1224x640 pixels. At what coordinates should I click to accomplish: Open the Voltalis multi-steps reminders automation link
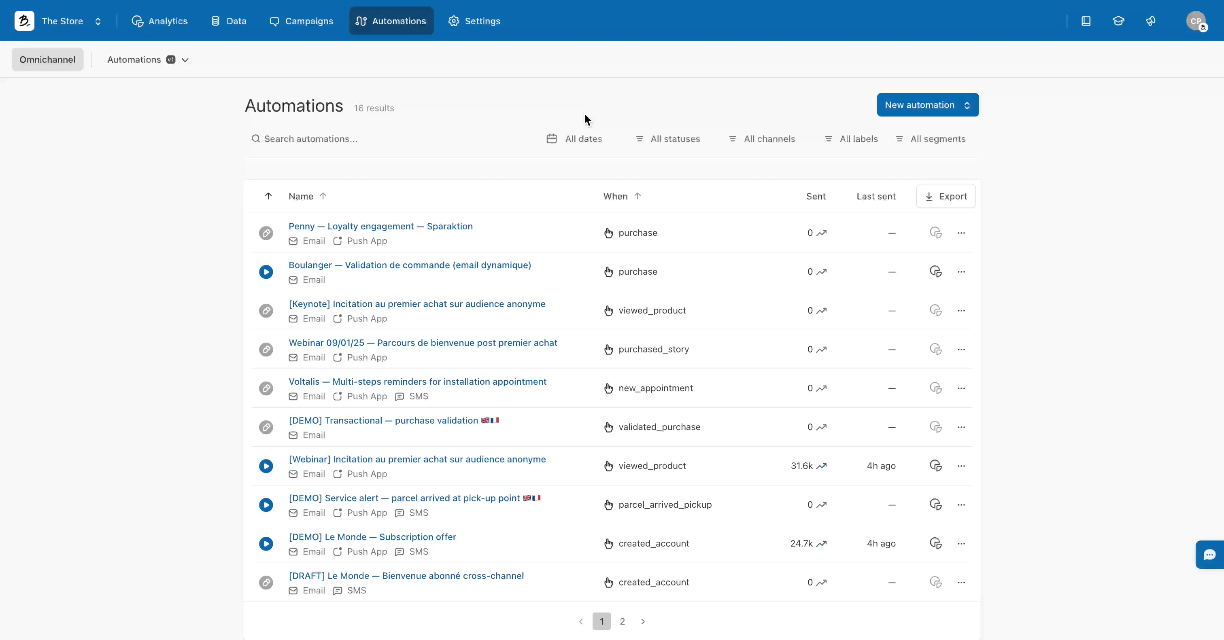(417, 381)
